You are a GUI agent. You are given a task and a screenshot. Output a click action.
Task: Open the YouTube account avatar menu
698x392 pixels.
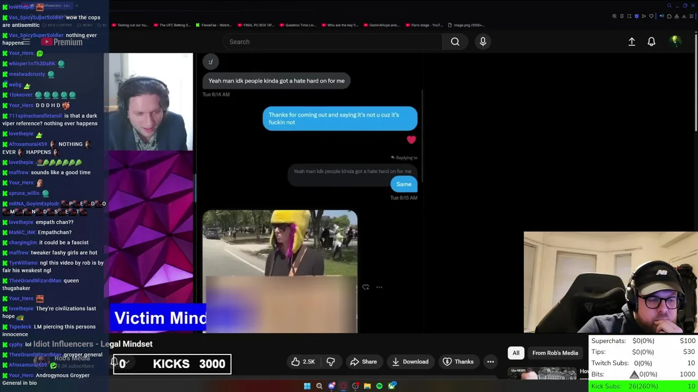(675, 41)
